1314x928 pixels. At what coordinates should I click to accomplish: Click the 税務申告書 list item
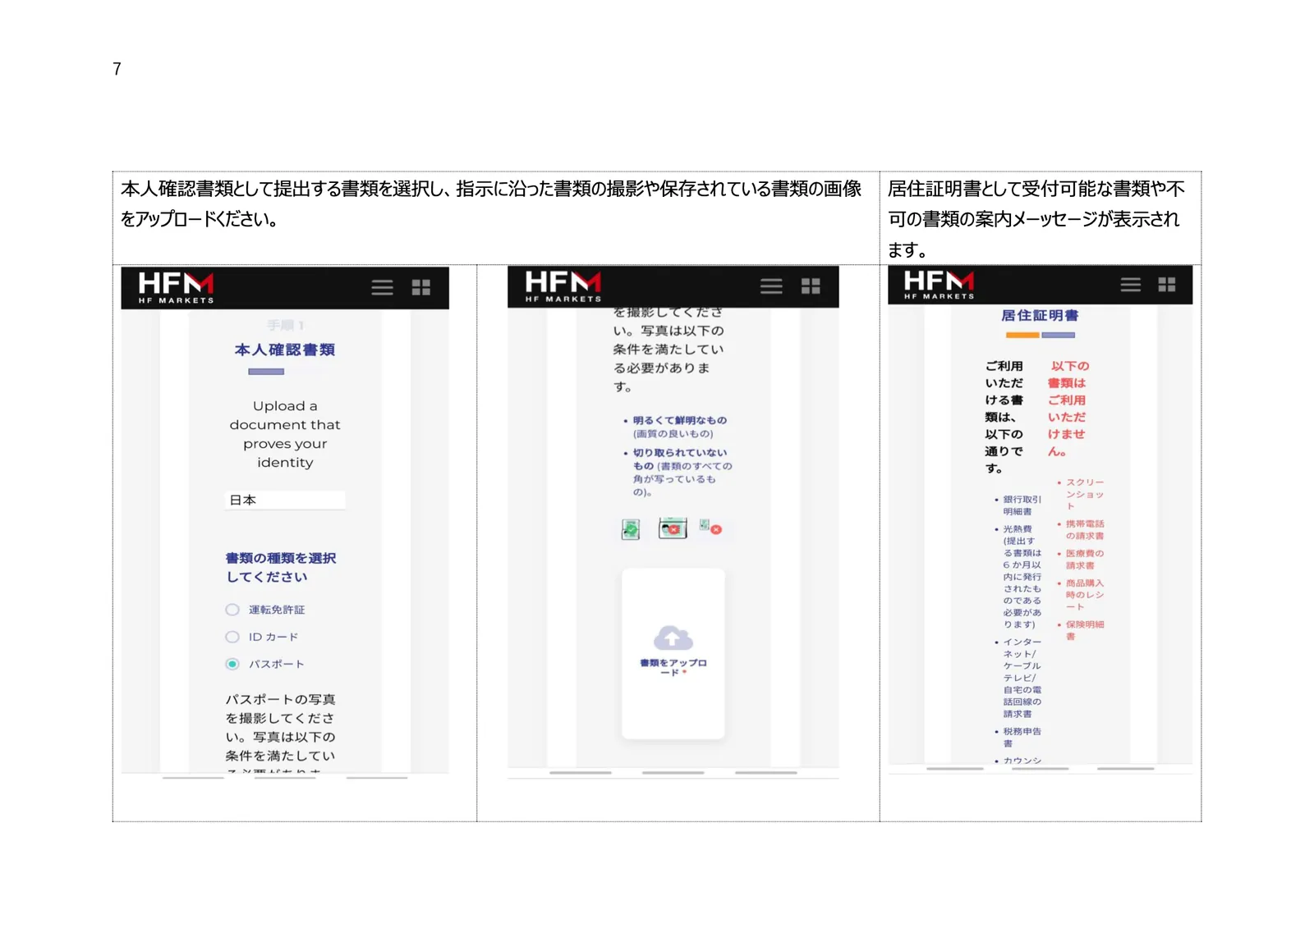[1022, 737]
